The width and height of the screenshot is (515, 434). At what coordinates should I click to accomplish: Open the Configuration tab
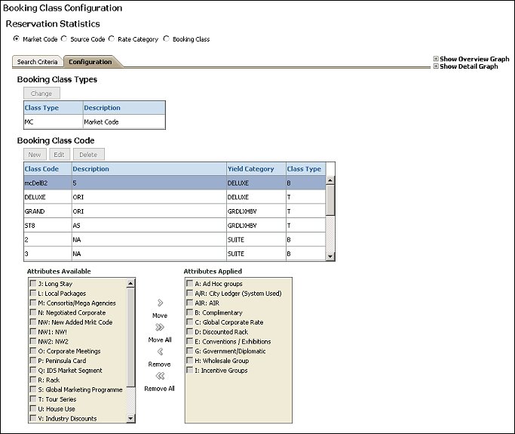tap(90, 62)
